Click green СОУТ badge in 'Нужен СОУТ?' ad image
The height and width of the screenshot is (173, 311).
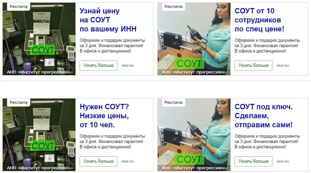43,146
